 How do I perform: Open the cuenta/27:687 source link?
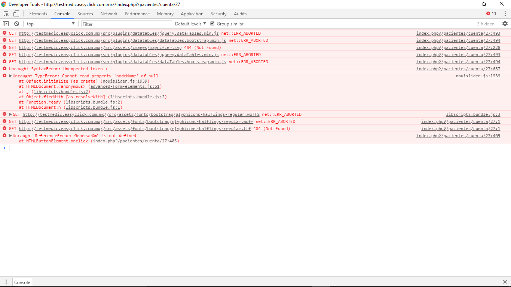tap(458, 69)
